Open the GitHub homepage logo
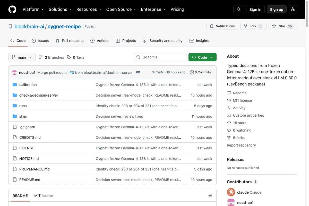The image size is (309, 206). click(12, 9)
